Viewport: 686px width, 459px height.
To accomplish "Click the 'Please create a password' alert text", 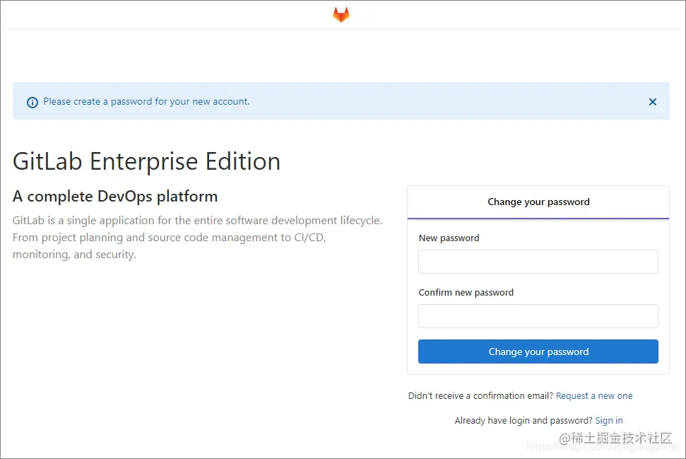I will [146, 102].
